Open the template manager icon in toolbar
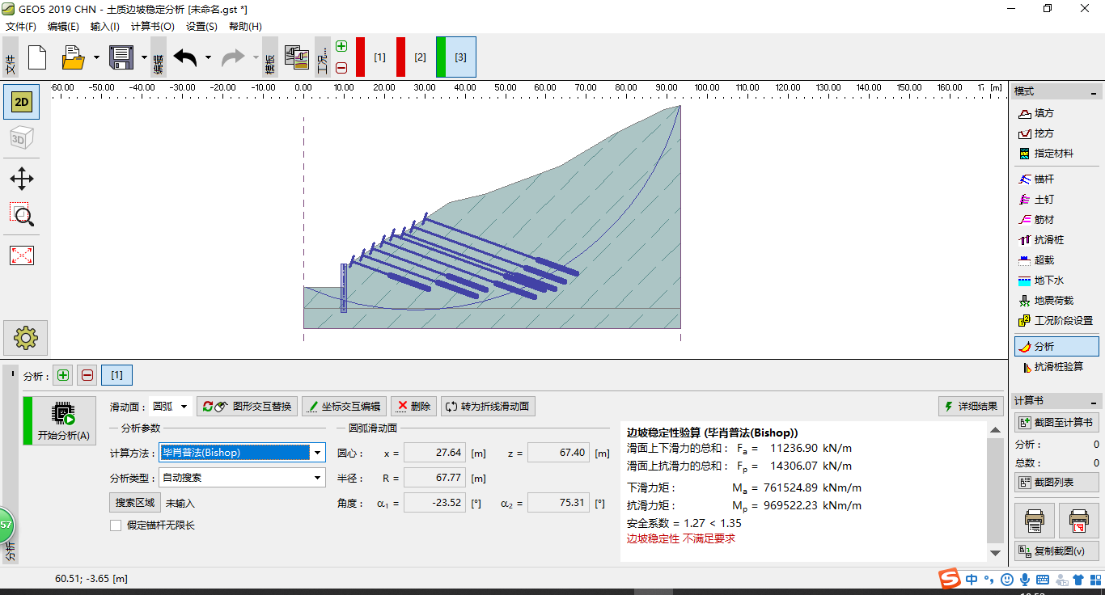 point(296,57)
